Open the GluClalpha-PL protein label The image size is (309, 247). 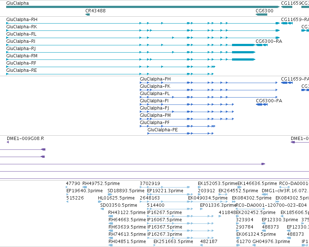coord(155,94)
